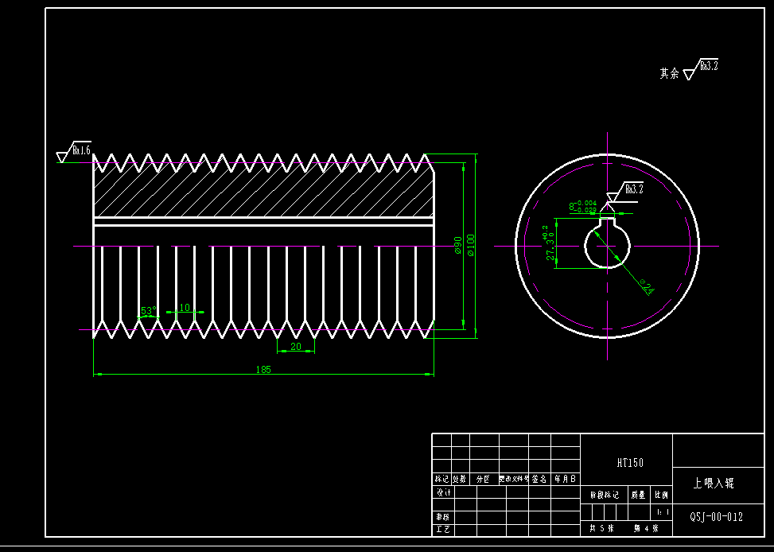Select the ⌀24 bore diameter dimension

click(x=647, y=286)
